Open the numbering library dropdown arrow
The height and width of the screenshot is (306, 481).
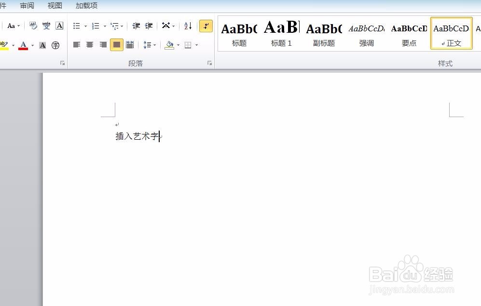coord(105,26)
